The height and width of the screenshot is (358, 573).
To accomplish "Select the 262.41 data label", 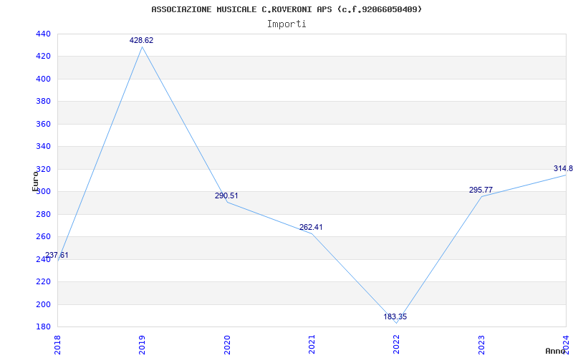I will [311, 227].
